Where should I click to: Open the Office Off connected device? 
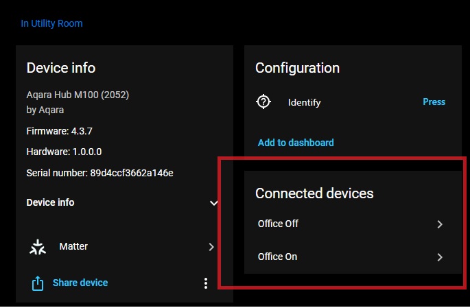(278, 224)
